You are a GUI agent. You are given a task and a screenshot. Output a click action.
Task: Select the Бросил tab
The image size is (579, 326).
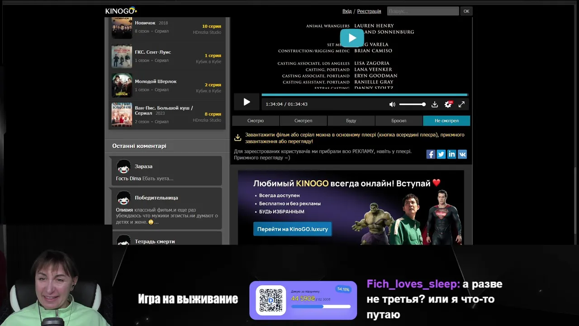[399, 120]
